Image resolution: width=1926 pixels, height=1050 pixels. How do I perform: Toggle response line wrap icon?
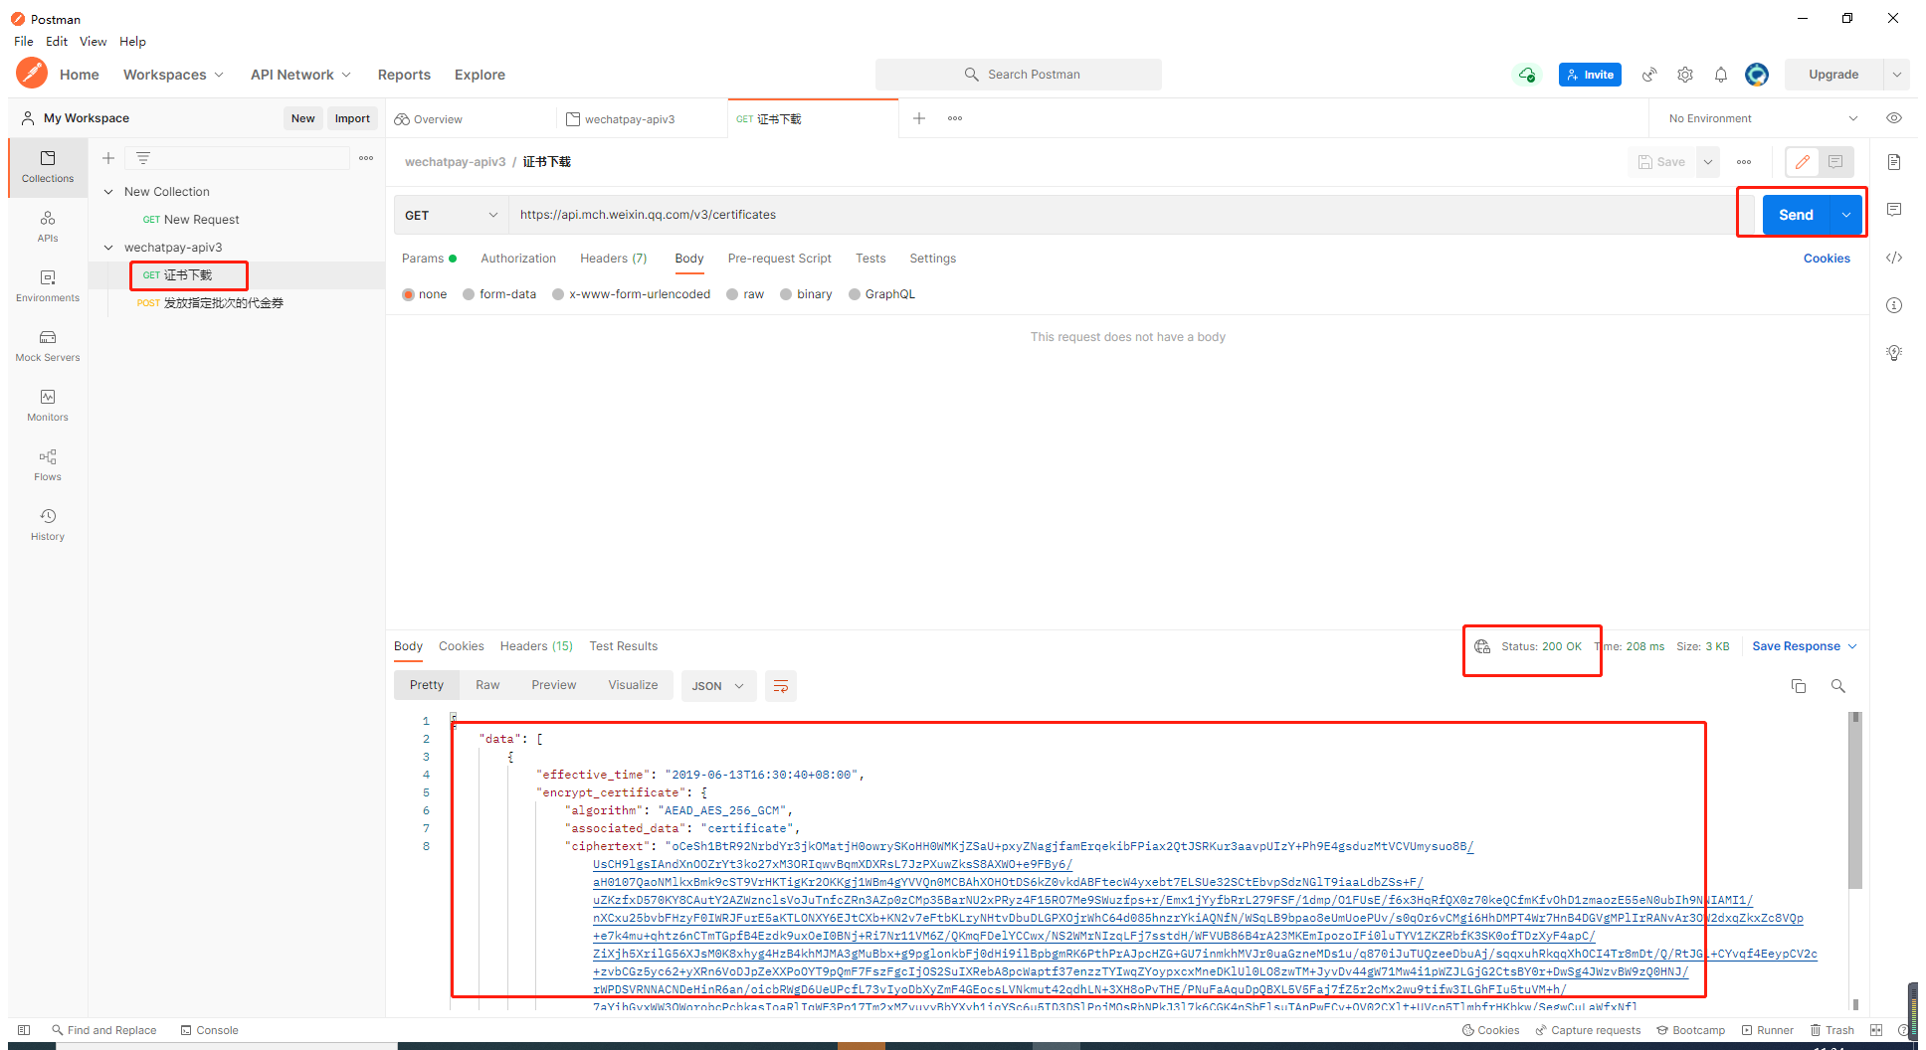tap(781, 686)
